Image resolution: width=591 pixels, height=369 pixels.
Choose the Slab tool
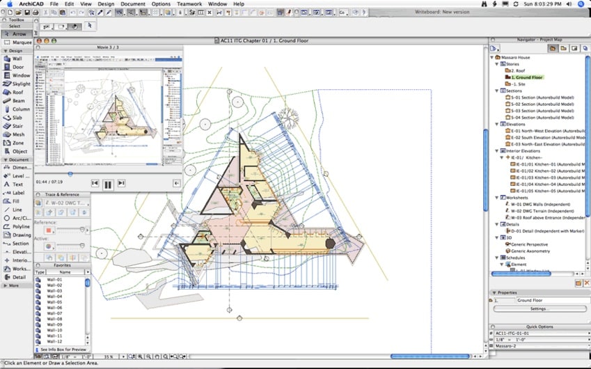(17, 118)
